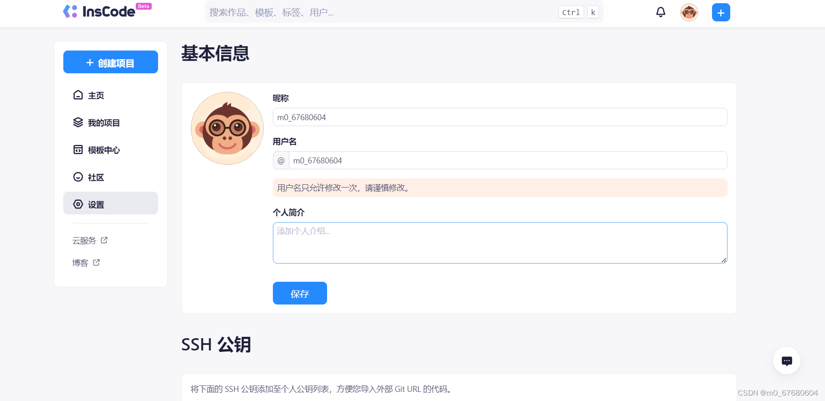Click the 将下面的 SSH 公钥添加 description text
This screenshot has width=825, height=401.
pos(321,389)
